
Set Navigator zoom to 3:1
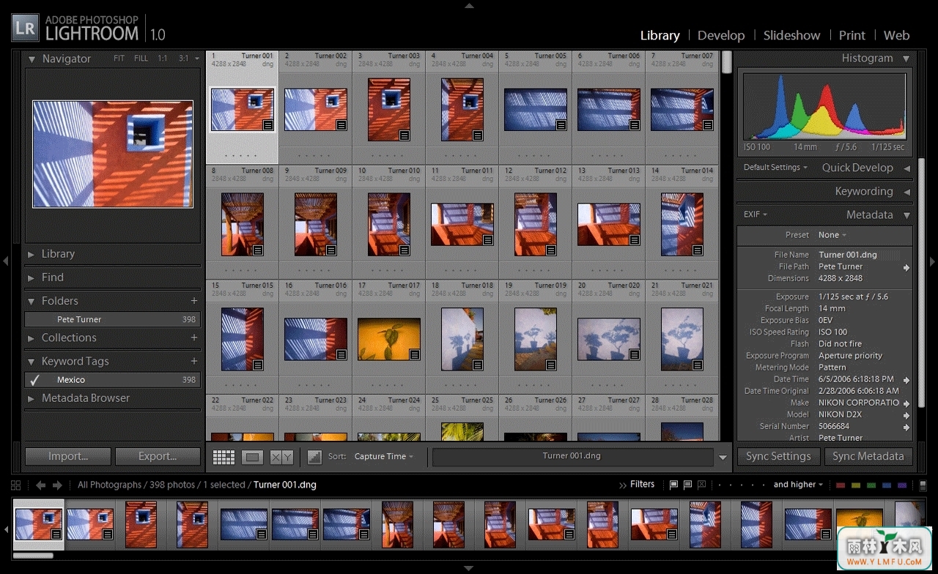[x=183, y=59]
